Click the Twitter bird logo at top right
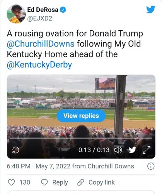Viewport: 162px width, 194px height. (150, 9)
